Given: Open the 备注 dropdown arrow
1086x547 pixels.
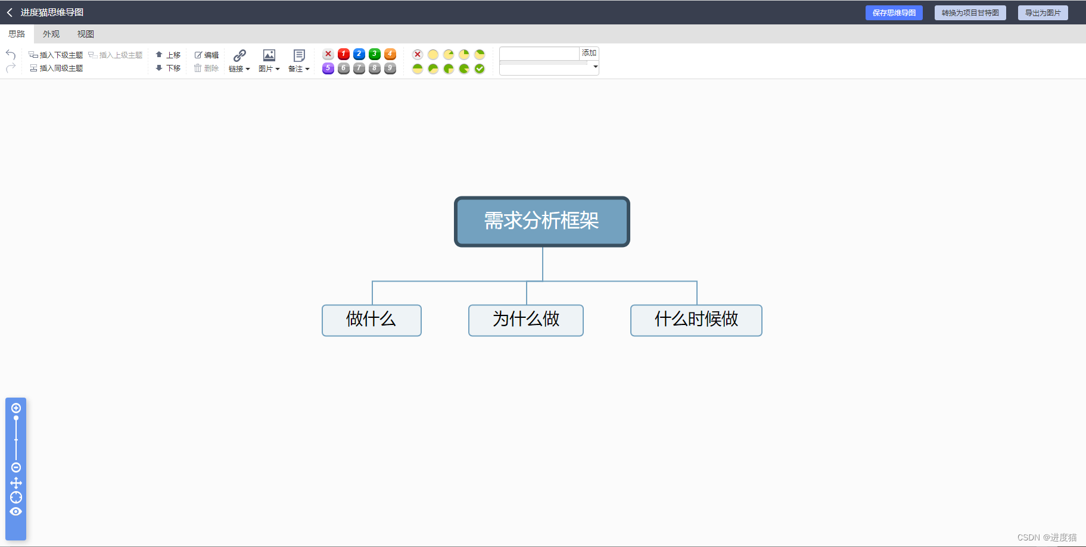Looking at the screenshot, I should tap(307, 69).
